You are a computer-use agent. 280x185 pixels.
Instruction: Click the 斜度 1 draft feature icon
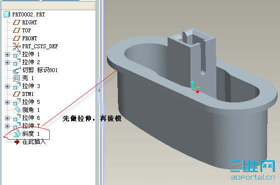[x=17, y=134]
